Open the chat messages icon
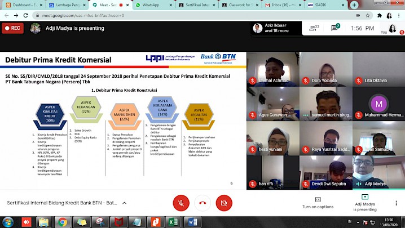 335,27
